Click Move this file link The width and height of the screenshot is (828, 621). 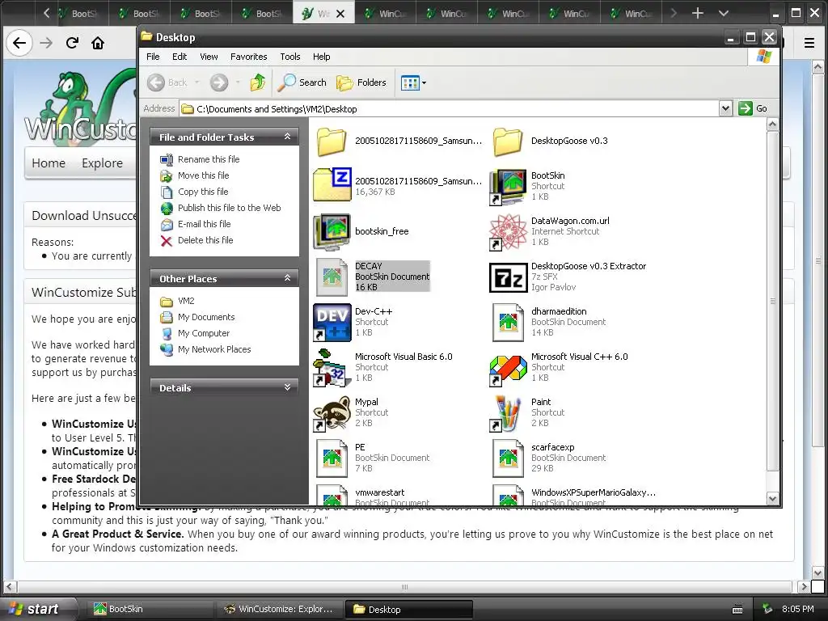(x=203, y=175)
